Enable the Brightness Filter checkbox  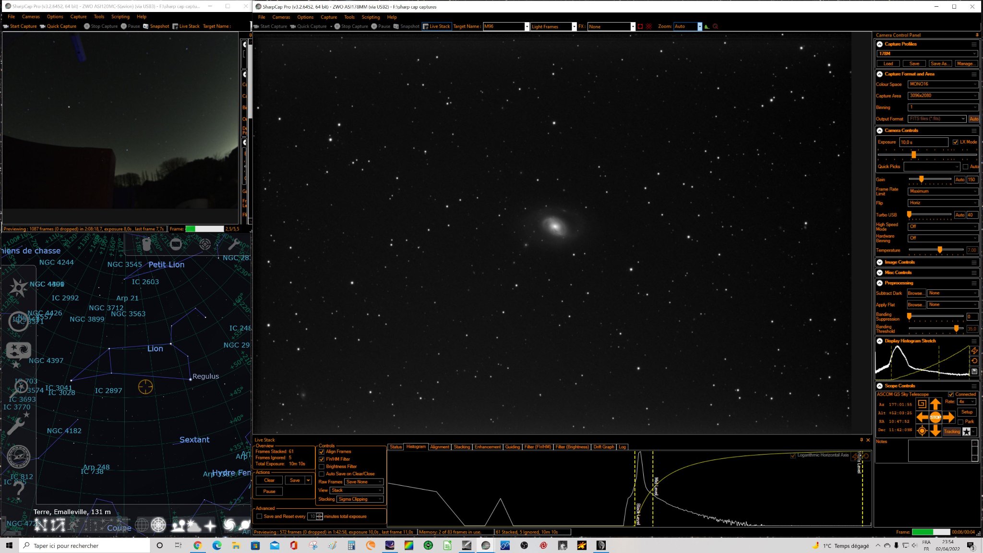tap(322, 467)
